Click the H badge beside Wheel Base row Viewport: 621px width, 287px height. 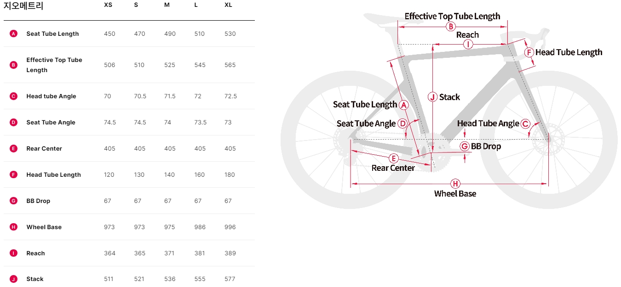tap(13, 227)
